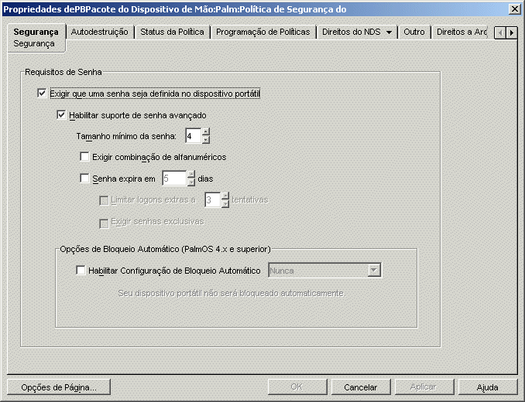Click the 'Opções de Página...' button

[59, 387]
